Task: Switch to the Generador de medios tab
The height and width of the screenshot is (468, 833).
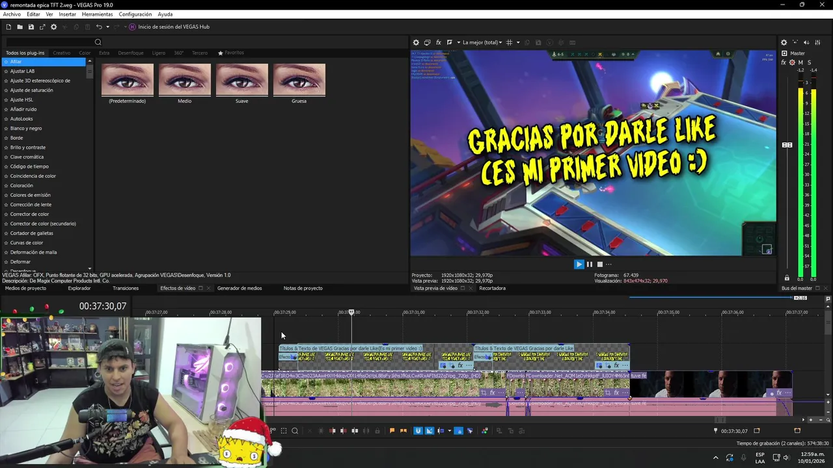Action: pos(239,288)
